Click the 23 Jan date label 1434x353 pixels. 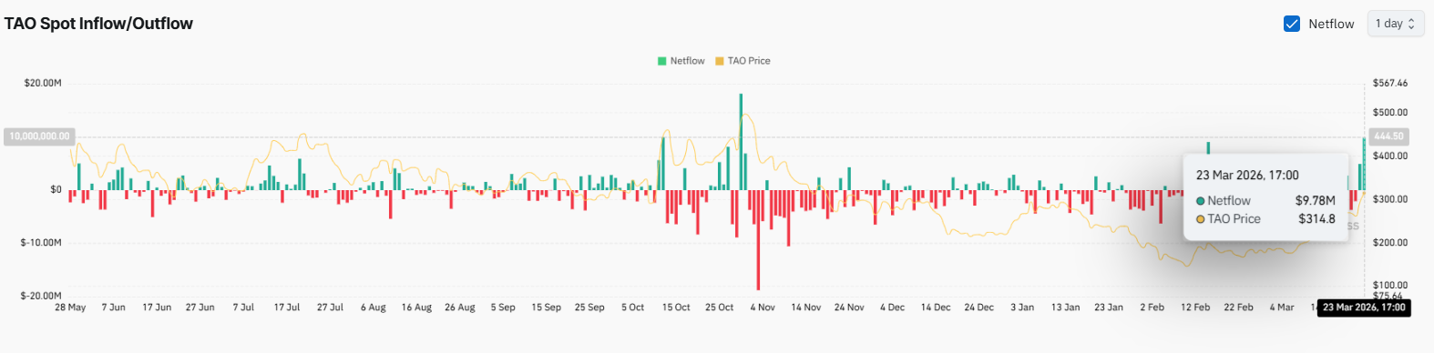pos(1109,308)
